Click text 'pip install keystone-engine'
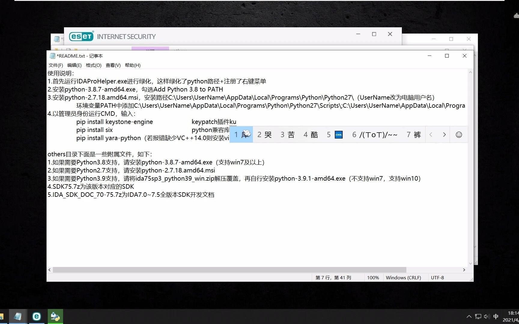The image size is (519, 324). coord(114,122)
